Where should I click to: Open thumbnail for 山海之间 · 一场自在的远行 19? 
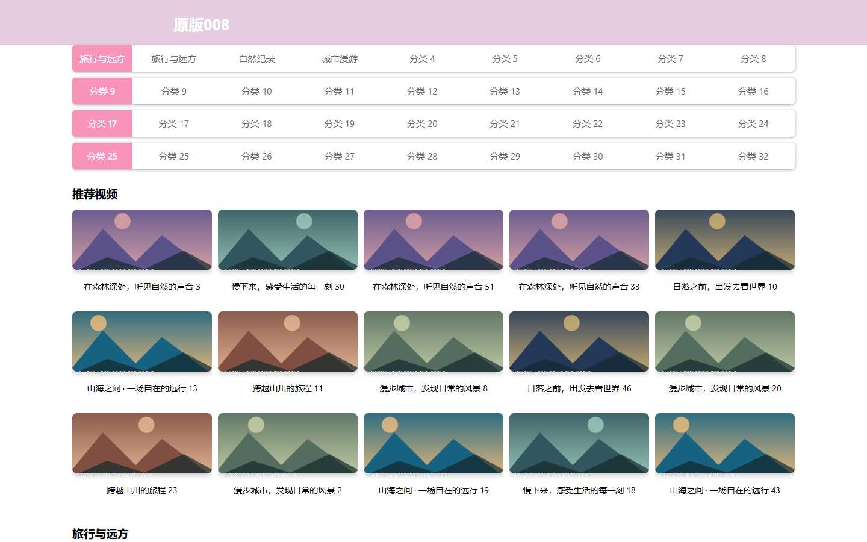pyautogui.click(x=433, y=443)
